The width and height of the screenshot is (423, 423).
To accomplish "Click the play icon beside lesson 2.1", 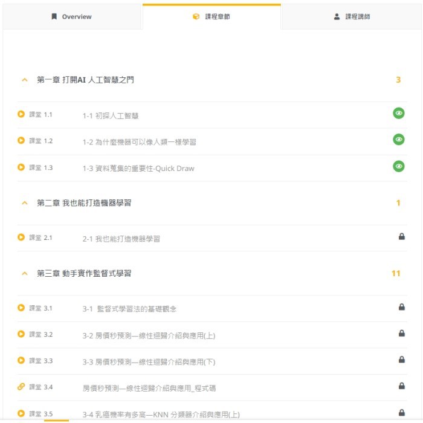I will pyautogui.click(x=21, y=237).
